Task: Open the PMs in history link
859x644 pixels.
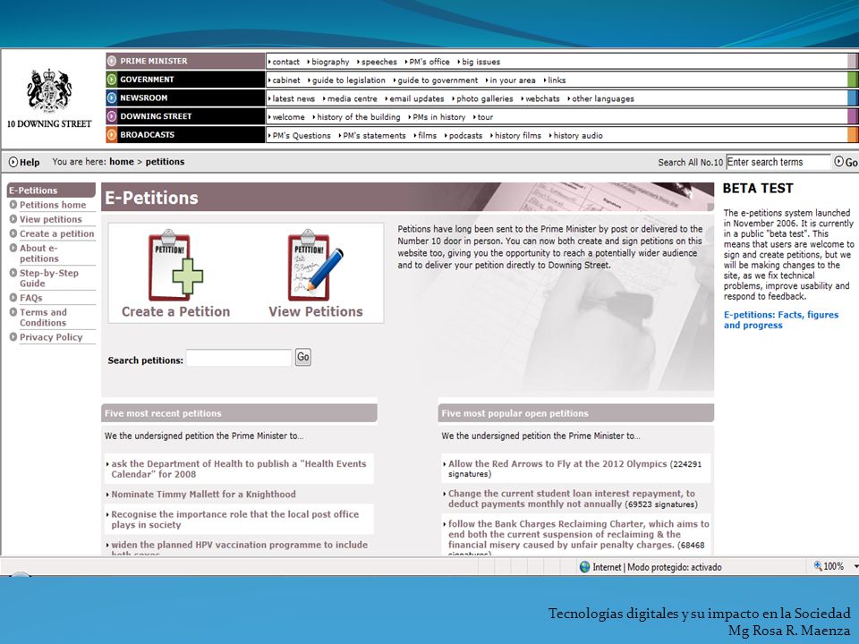Action: pos(438,117)
